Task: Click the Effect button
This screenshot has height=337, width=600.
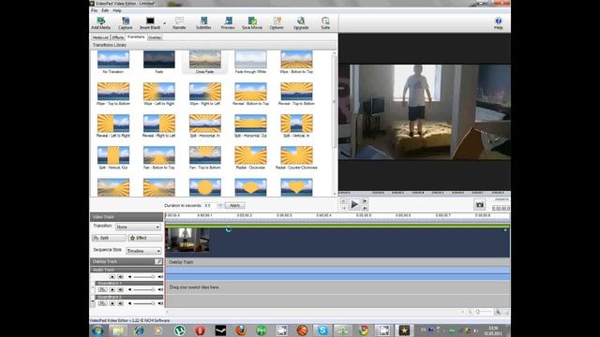Action: (x=144, y=238)
